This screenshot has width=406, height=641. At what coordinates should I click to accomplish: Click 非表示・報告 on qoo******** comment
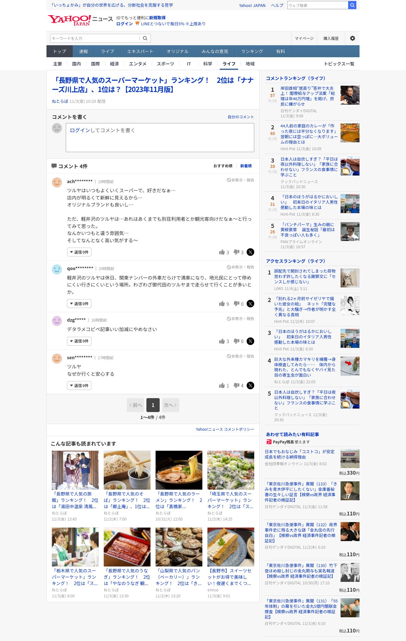click(x=240, y=267)
